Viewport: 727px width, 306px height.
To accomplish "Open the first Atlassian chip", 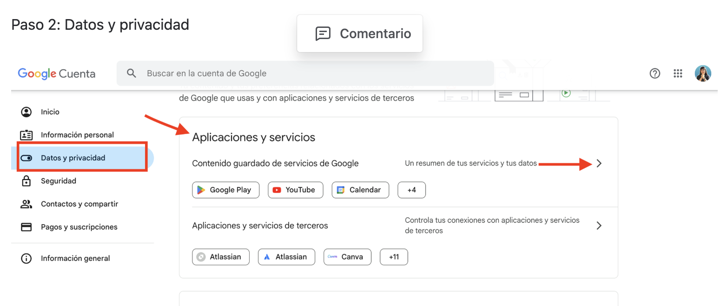I will coord(221,257).
